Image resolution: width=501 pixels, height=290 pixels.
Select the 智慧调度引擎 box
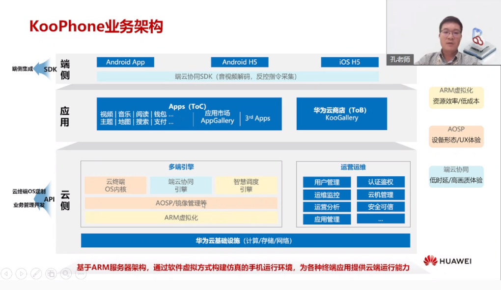coord(246,185)
